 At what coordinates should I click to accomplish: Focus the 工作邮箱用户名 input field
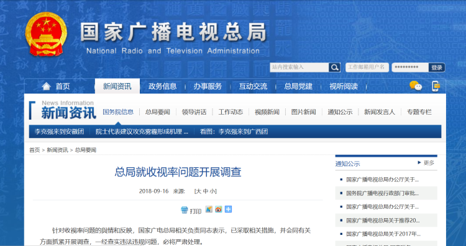[367, 68]
